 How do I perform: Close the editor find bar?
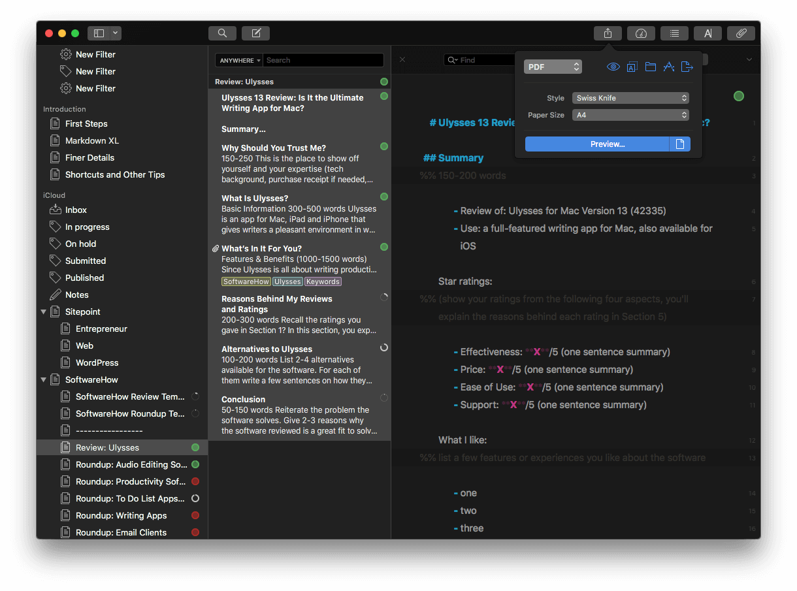tap(402, 60)
